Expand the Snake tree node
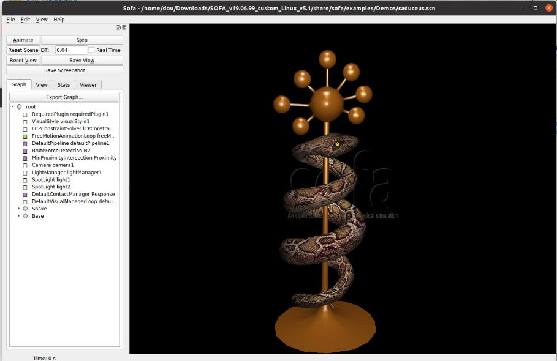This screenshot has width=557, height=361. [18, 209]
